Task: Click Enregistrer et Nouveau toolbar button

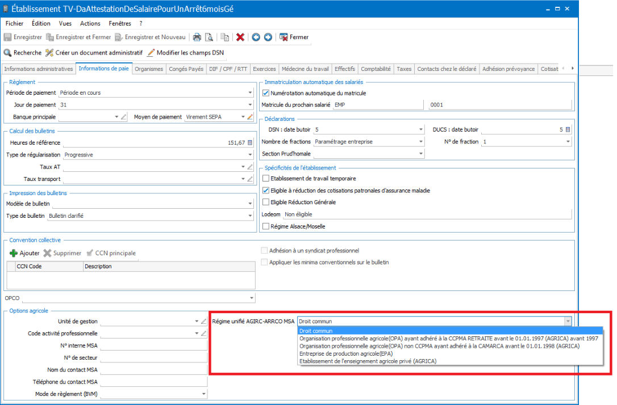Action: pos(150,37)
